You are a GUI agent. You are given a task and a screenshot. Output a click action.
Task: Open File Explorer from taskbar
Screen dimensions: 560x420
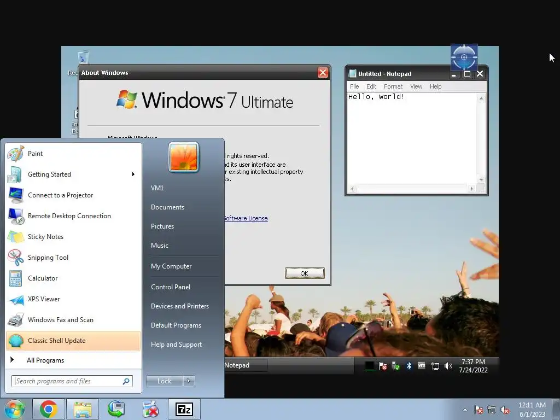[83, 409]
